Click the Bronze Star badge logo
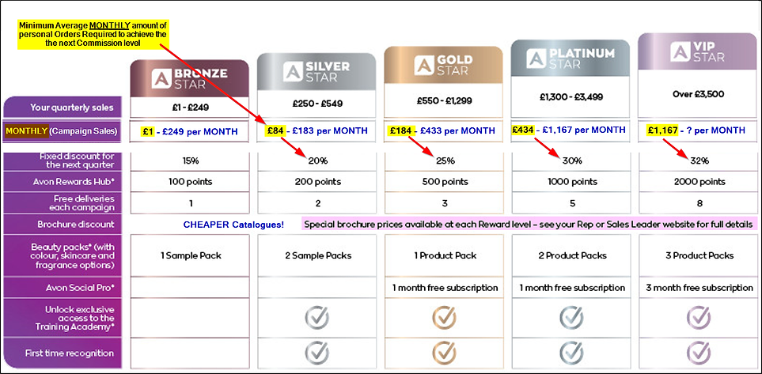The image size is (762, 374). pos(190,78)
